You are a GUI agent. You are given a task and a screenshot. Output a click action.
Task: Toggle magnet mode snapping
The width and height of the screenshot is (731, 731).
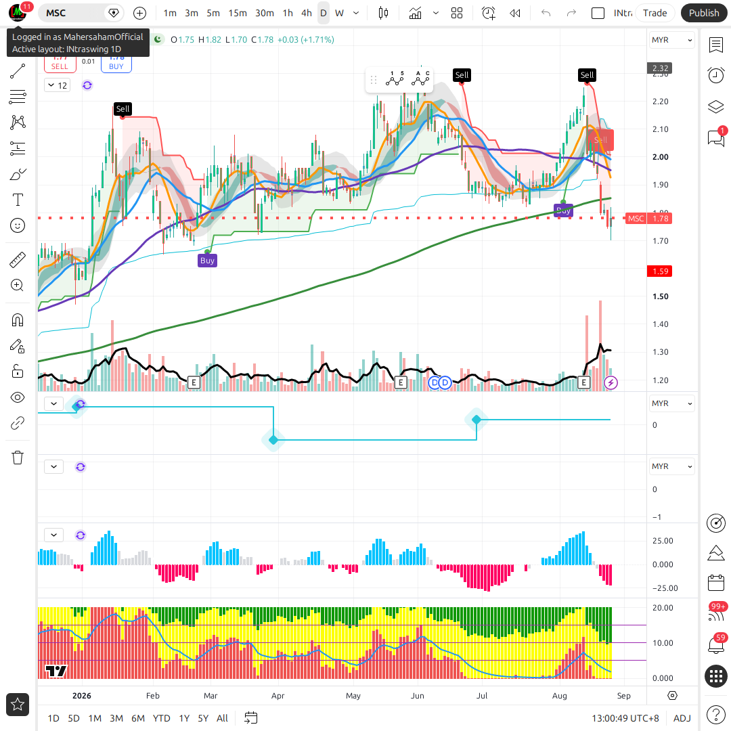pyautogui.click(x=18, y=320)
